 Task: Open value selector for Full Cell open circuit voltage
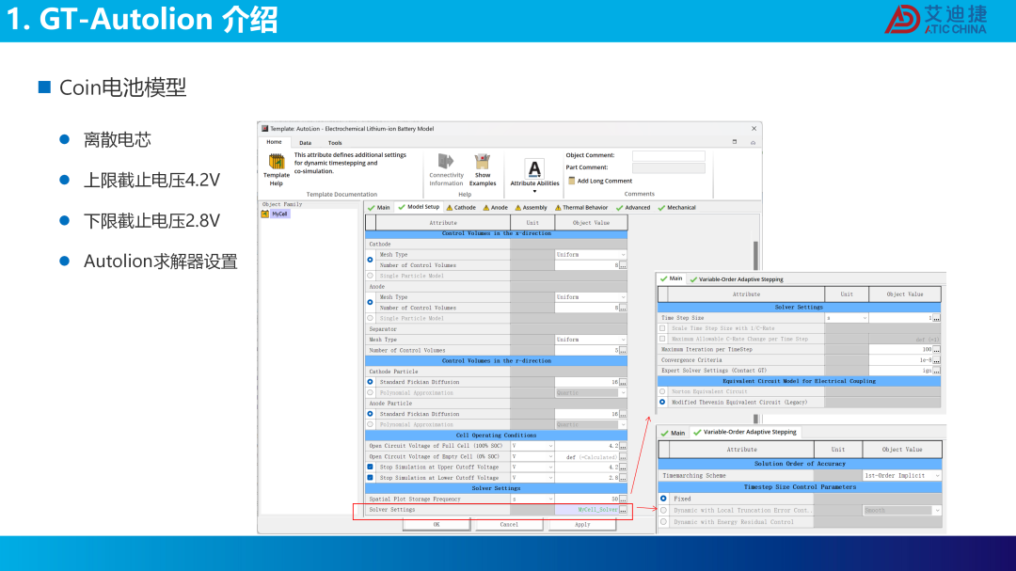tap(623, 446)
